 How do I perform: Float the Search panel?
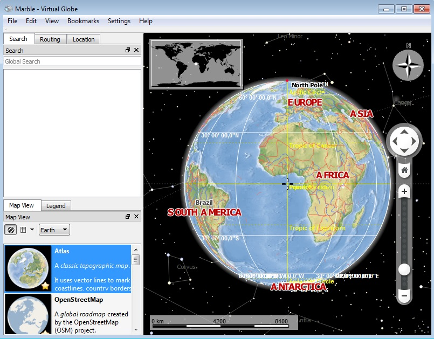[128, 50]
